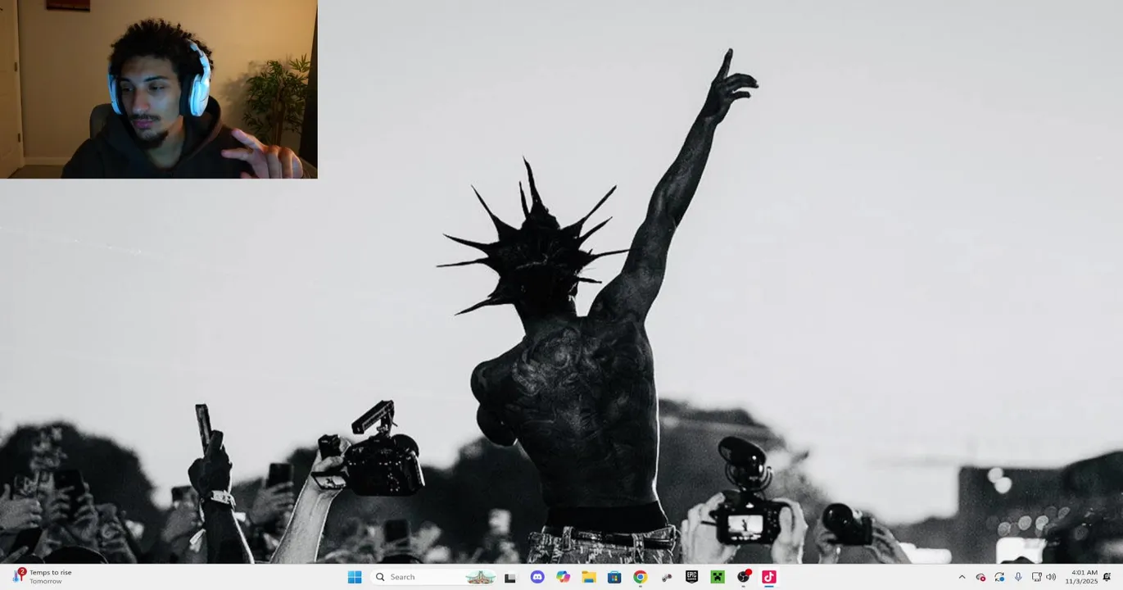
Task: Open OBS Studio from the taskbar
Action: point(744,577)
